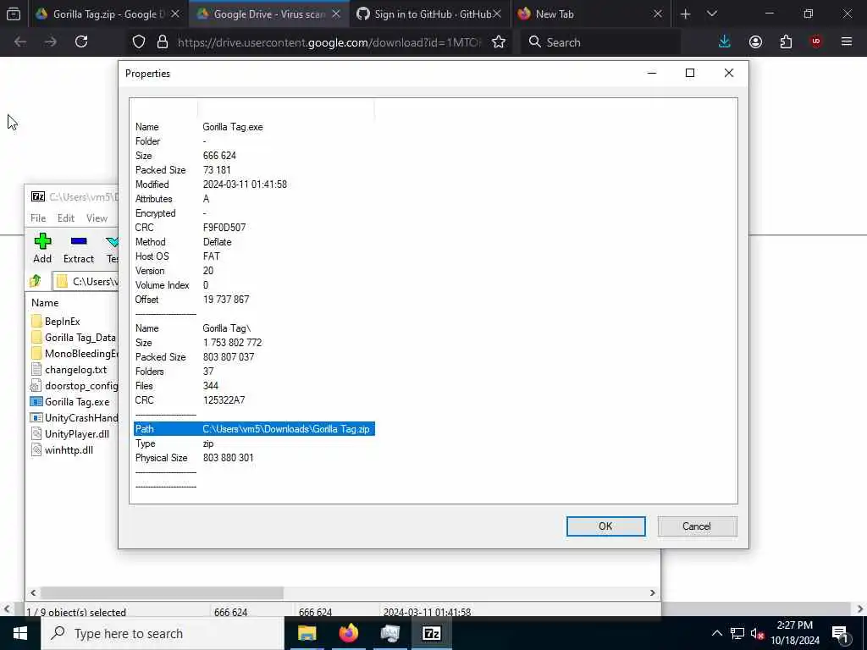
Task: Click the Name column header in 7-Zip
Action: pos(45,303)
